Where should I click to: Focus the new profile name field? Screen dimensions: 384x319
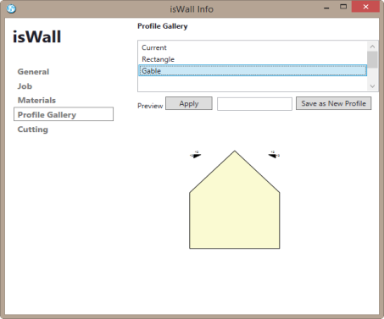point(254,104)
